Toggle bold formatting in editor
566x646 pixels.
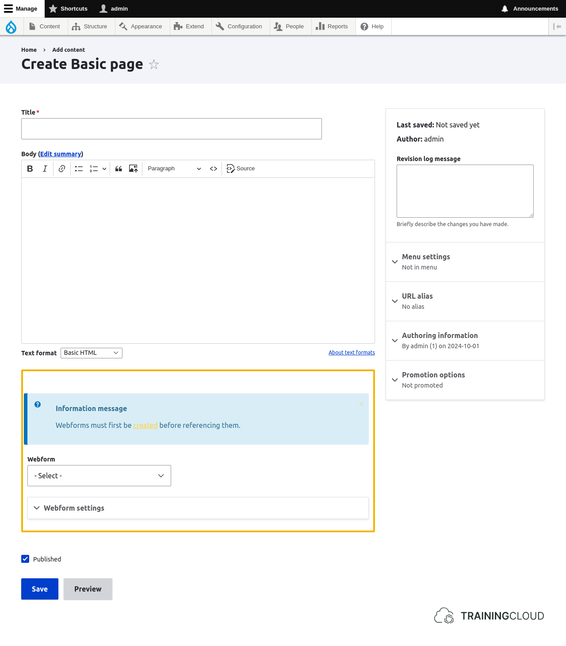pos(30,169)
